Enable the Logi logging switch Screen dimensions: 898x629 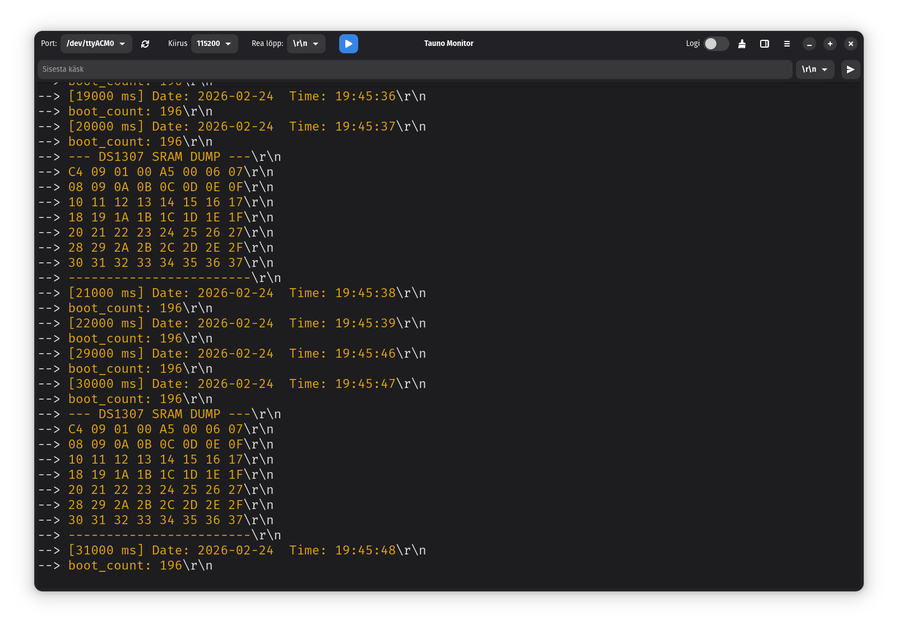click(716, 44)
